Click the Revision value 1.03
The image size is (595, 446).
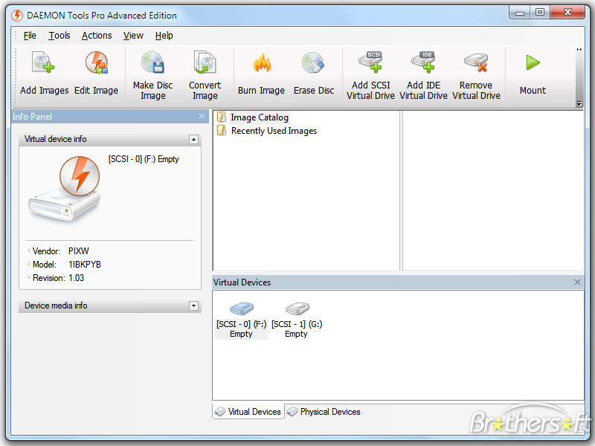click(x=76, y=278)
